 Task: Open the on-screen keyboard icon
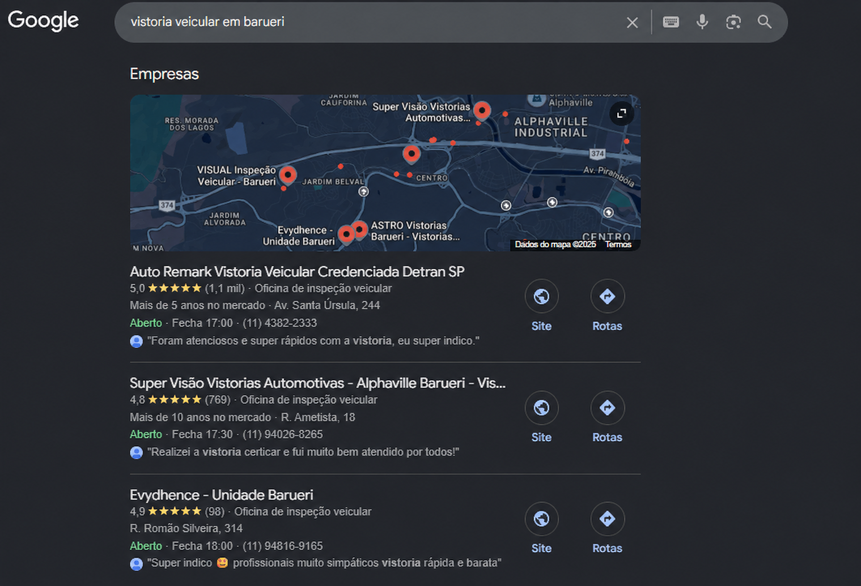click(671, 22)
